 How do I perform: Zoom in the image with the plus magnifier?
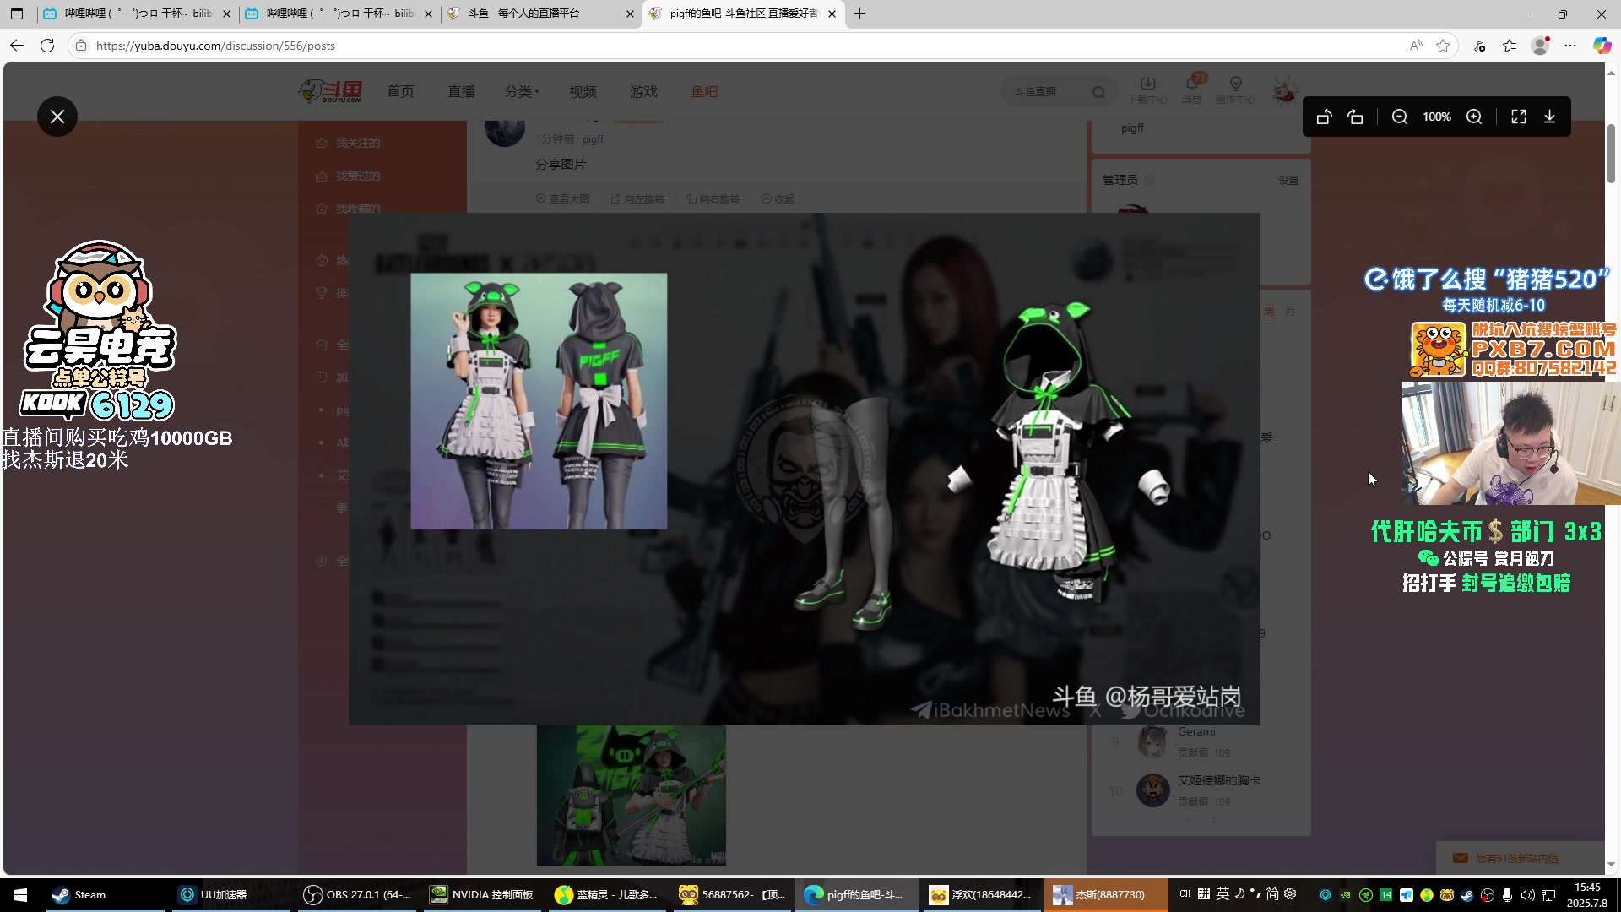click(1474, 117)
